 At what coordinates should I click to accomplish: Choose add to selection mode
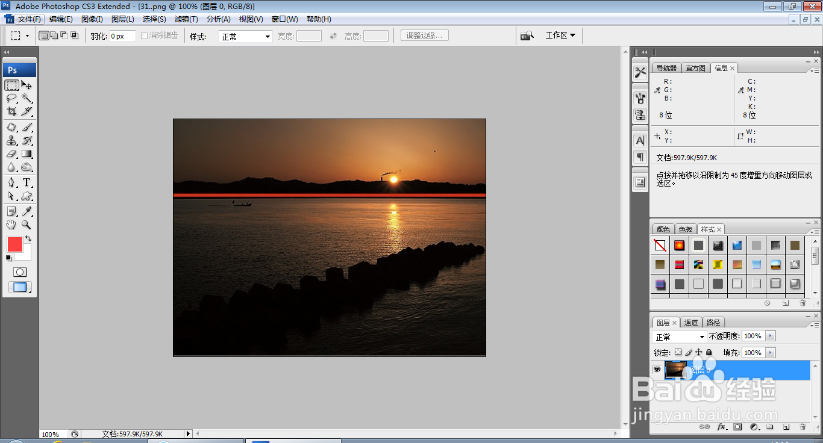[x=54, y=36]
